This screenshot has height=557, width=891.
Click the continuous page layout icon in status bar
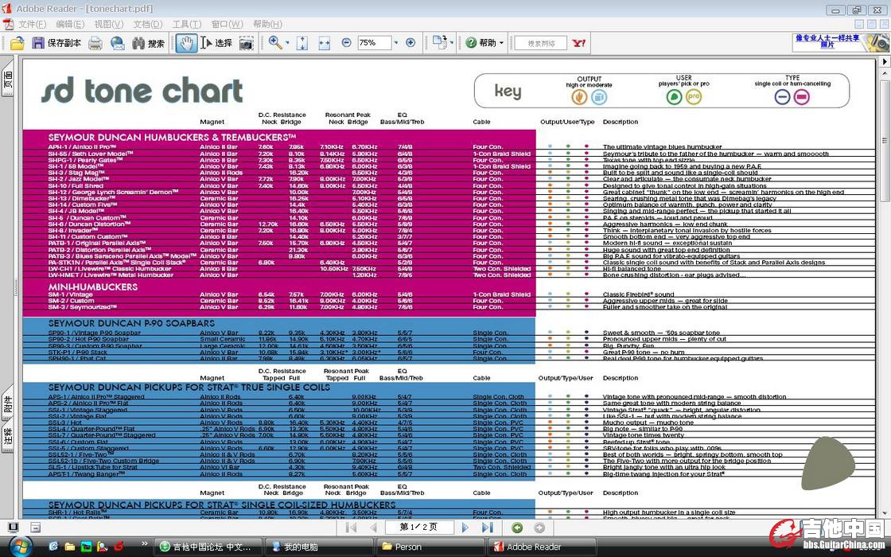(x=35, y=528)
